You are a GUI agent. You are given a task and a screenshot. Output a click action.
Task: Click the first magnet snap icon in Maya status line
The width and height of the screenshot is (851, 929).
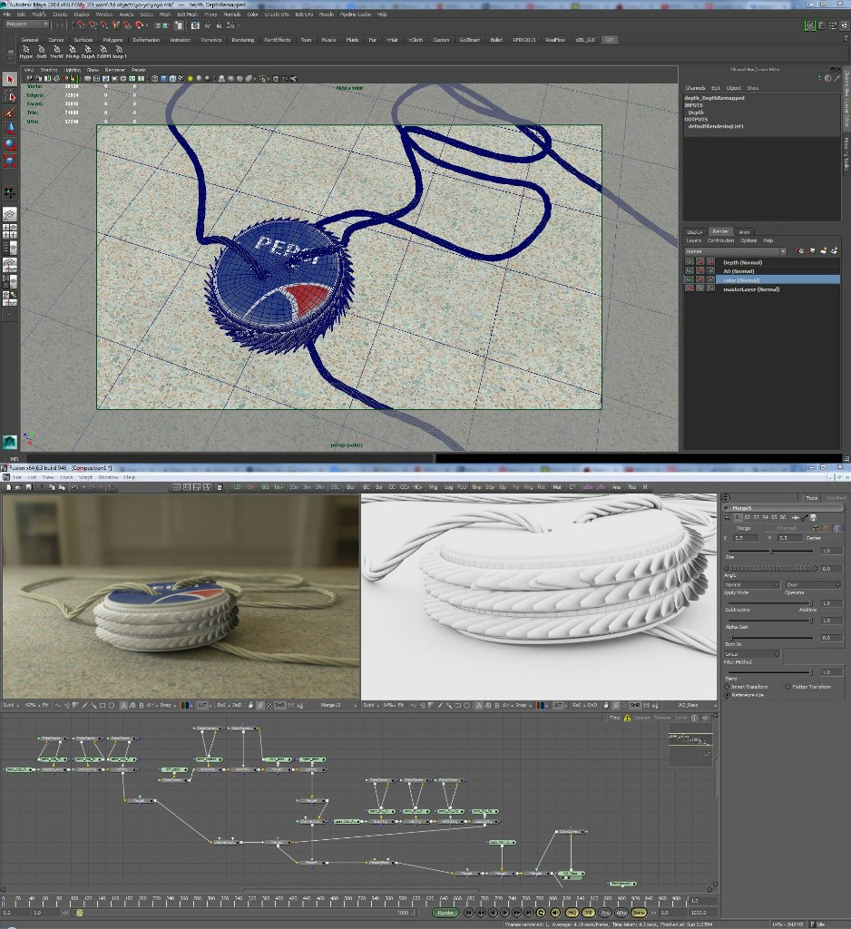81,25
